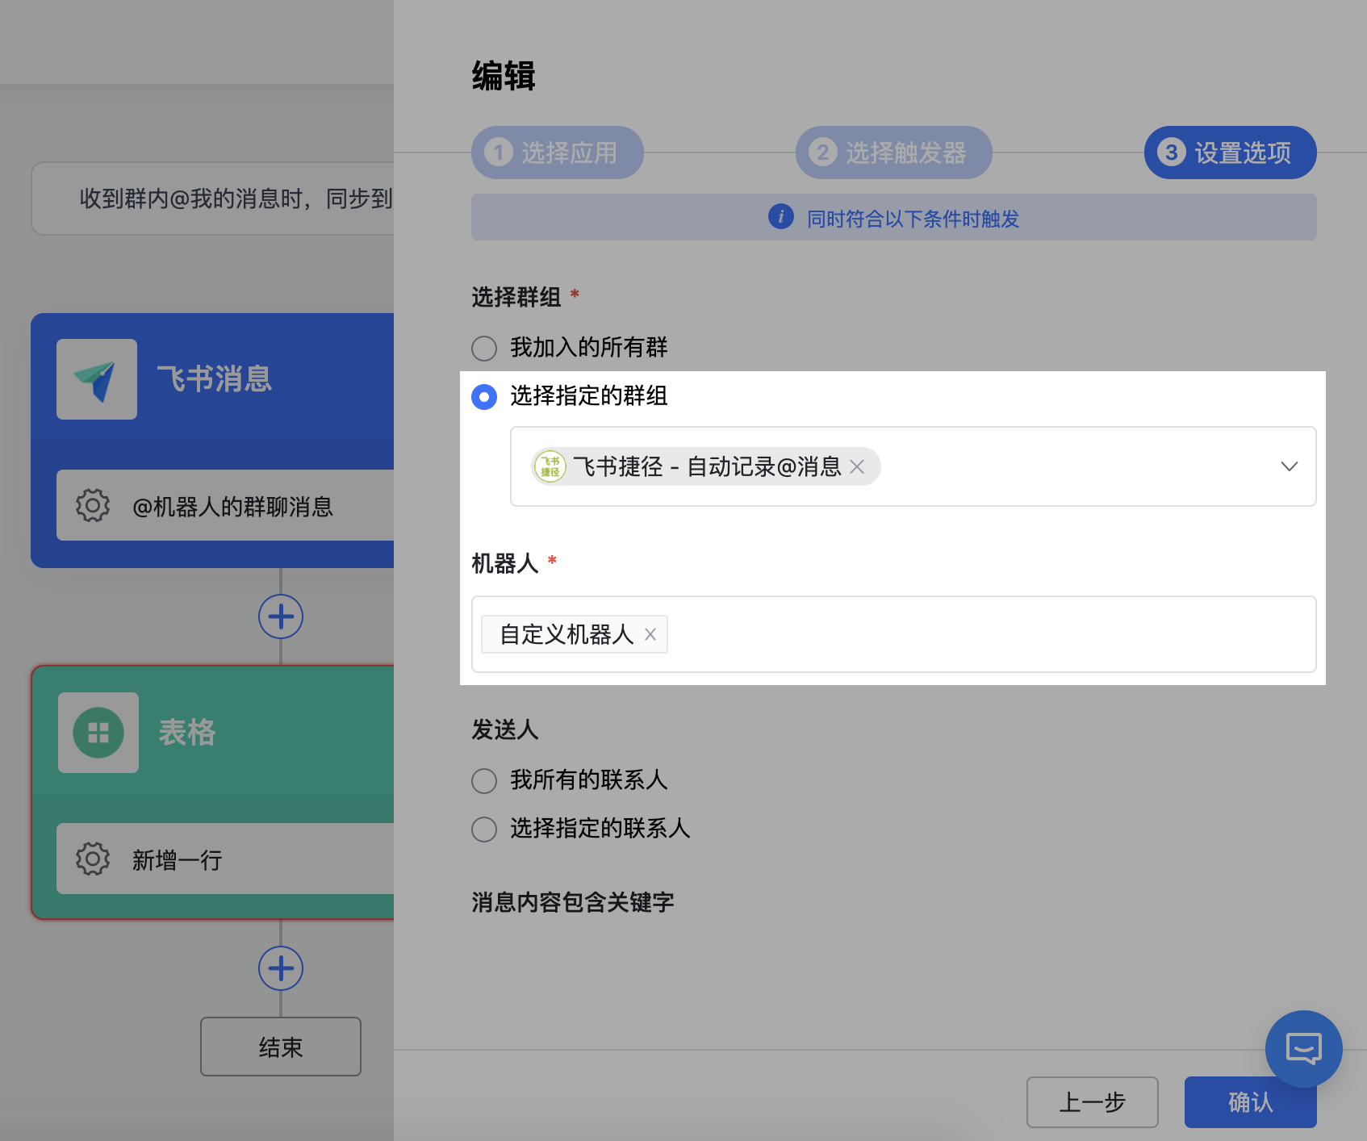The width and height of the screenshot is (1367, 1141).
Task: Open the chat support bubble icon
Action: [1304, 1049]
